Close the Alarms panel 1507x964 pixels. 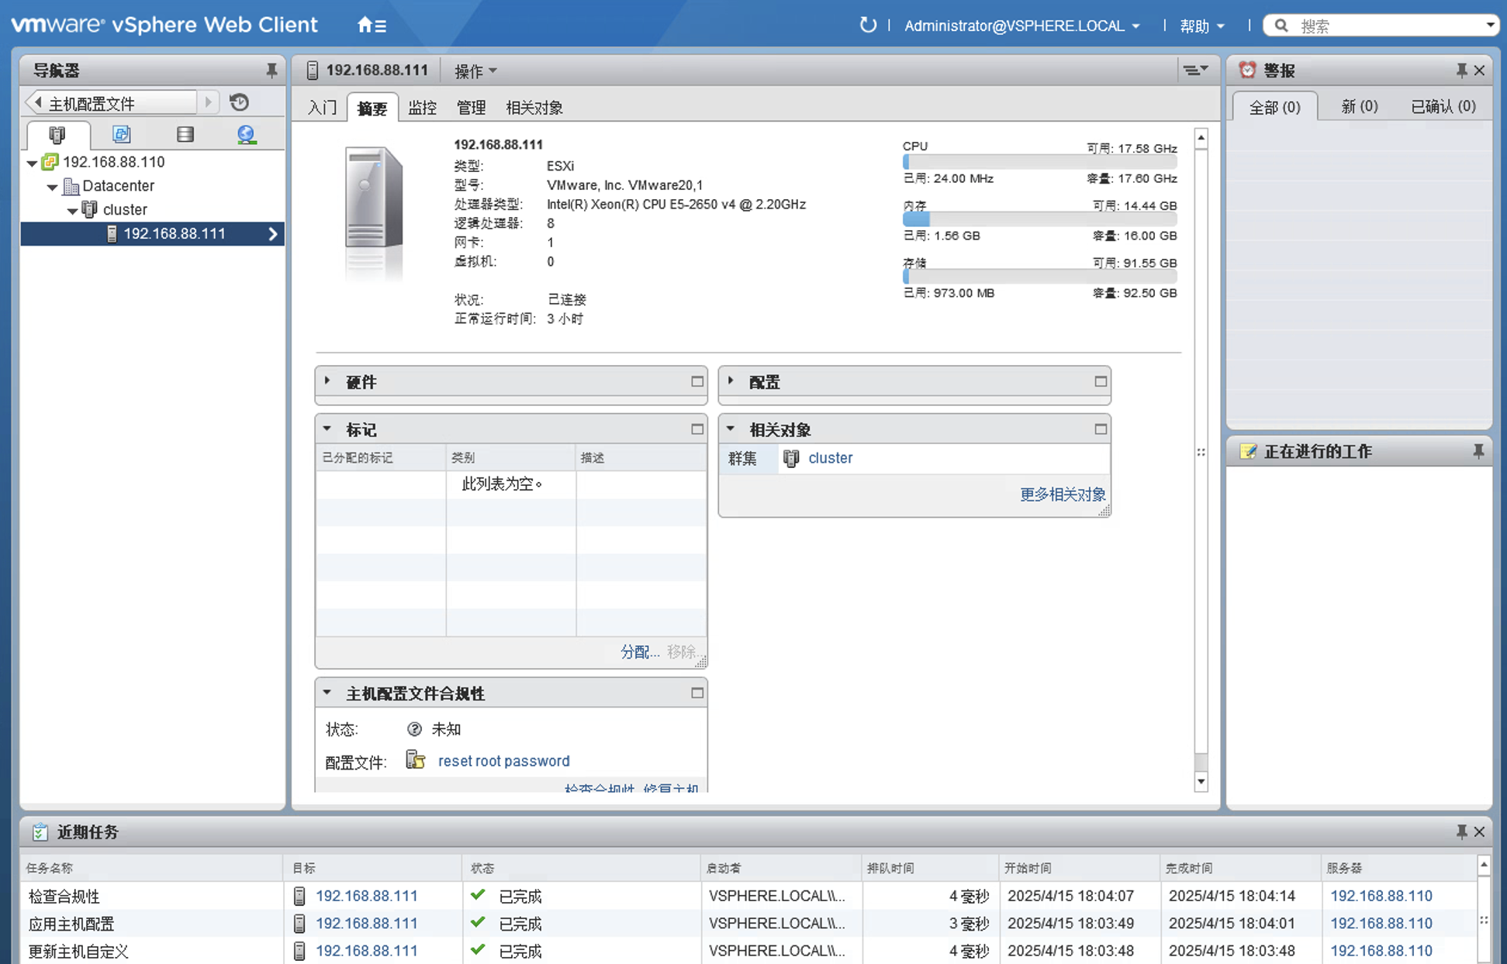[1479, 71]
